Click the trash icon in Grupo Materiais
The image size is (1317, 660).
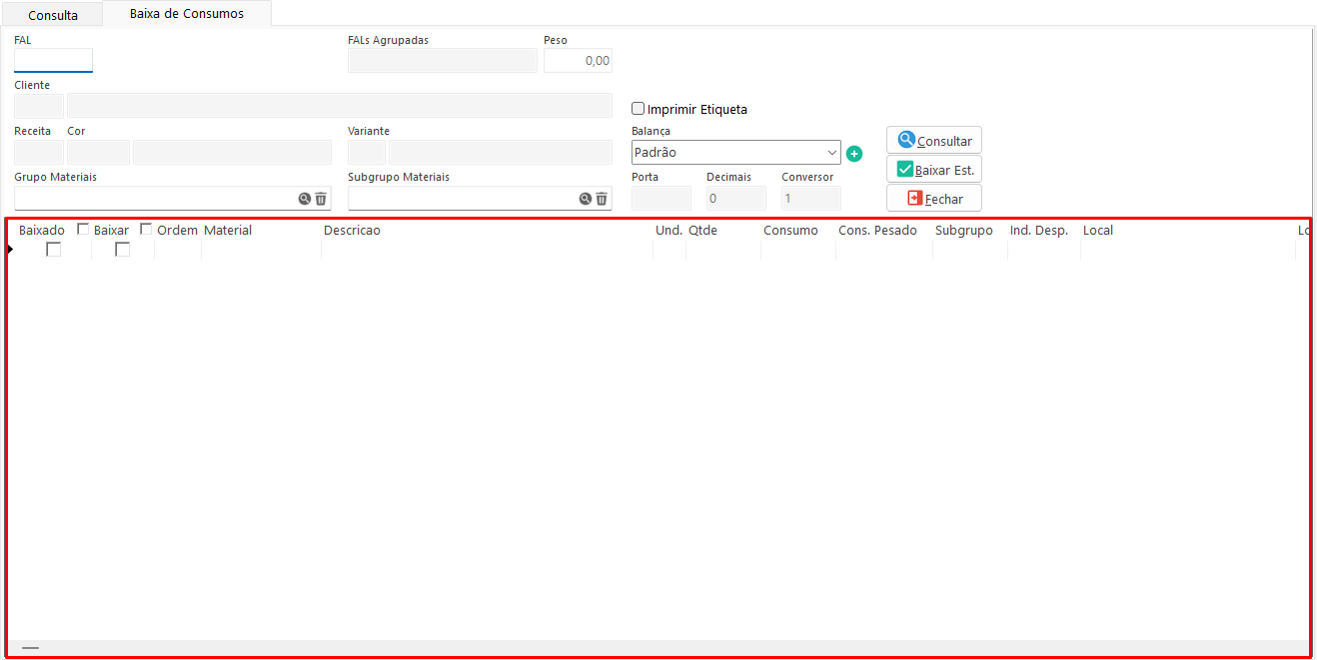pos(321,199)
